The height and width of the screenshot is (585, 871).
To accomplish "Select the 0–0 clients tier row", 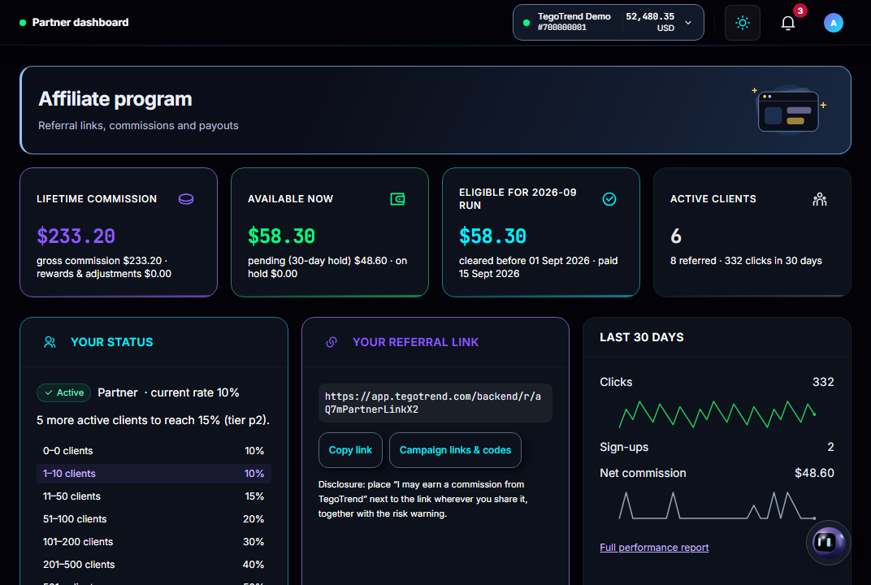I will pos(154,451).
